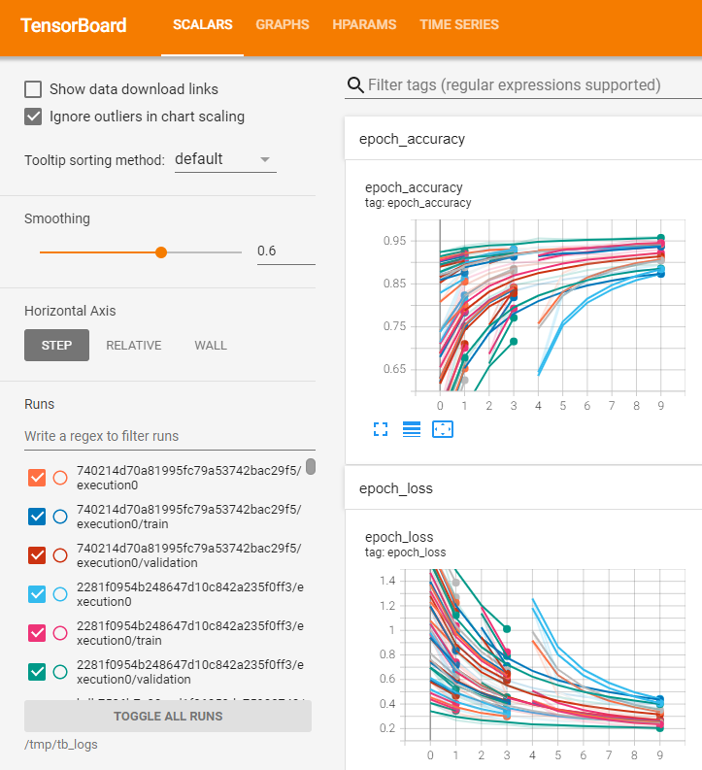Switch to the SCALARS tab
The height and width of the screenshot is (770, 702).
click(x=202, y=25)
